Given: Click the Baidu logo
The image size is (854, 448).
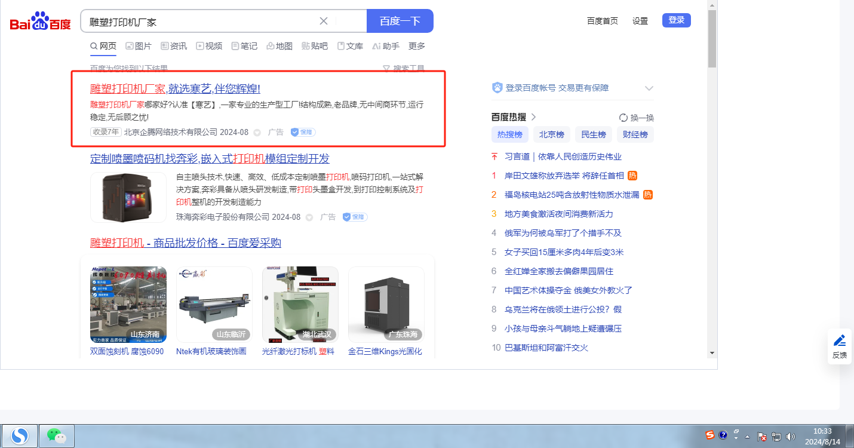Looking at the screenshot, I should (40, 22).
